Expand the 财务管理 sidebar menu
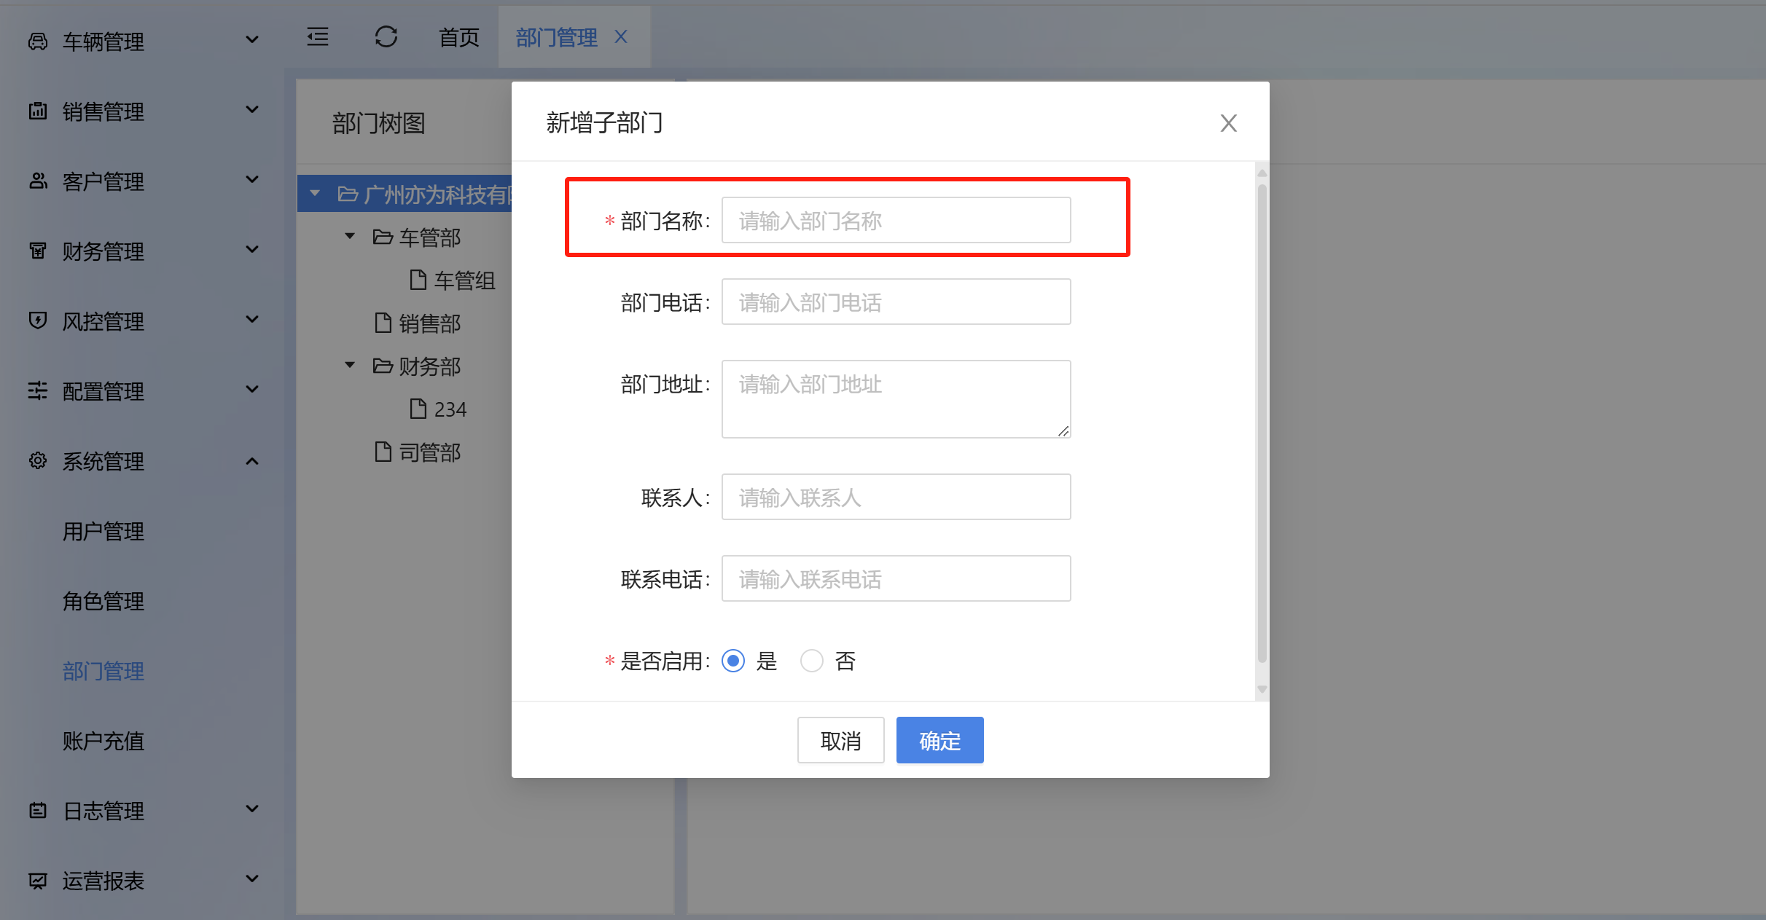This screenshot has width=1766, height=920. (x=252, y=250)
